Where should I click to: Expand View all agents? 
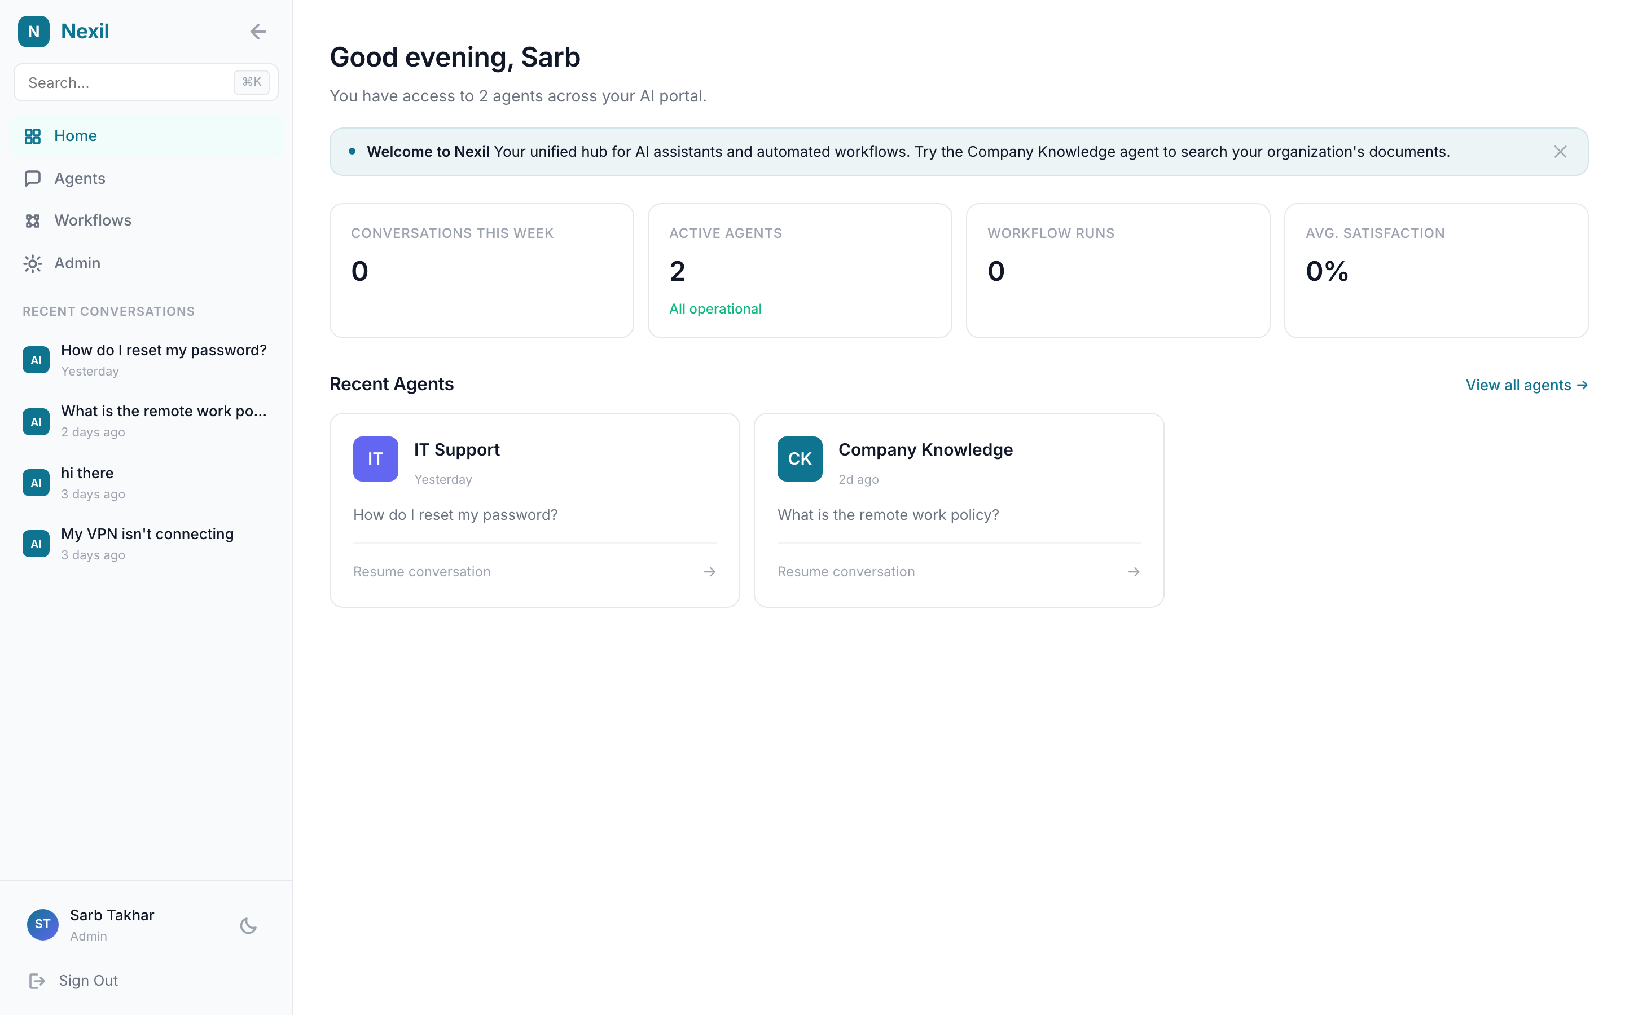pos(1527,385)
